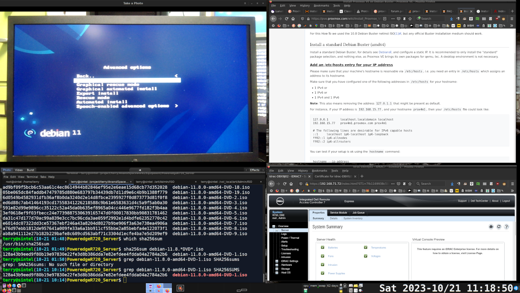
Task: Take a photo with the Cheese capture button
Action: (139, 170)
